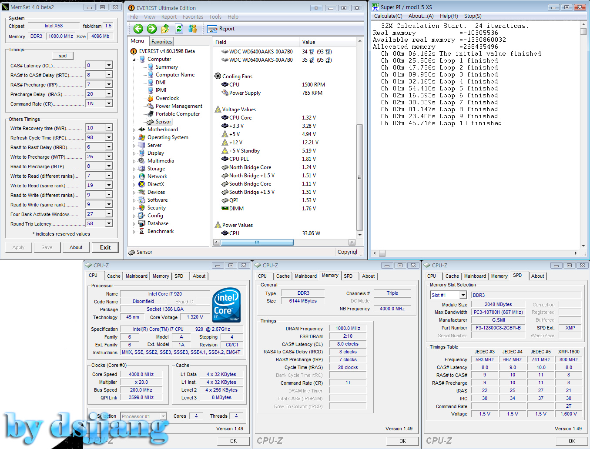
Task: Click the Intel Core i7 logo in CPU-Z
Action: tap(226, 305)
